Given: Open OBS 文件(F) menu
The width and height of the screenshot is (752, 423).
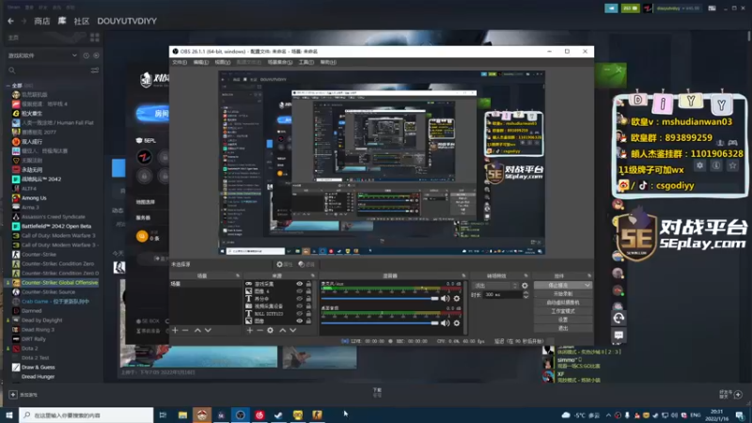Looking at the screenshot, I should [180, 62].
